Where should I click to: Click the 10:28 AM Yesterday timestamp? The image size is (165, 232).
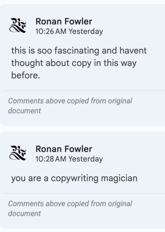pos(69,159)
